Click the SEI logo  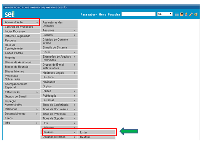click(10, 14)
